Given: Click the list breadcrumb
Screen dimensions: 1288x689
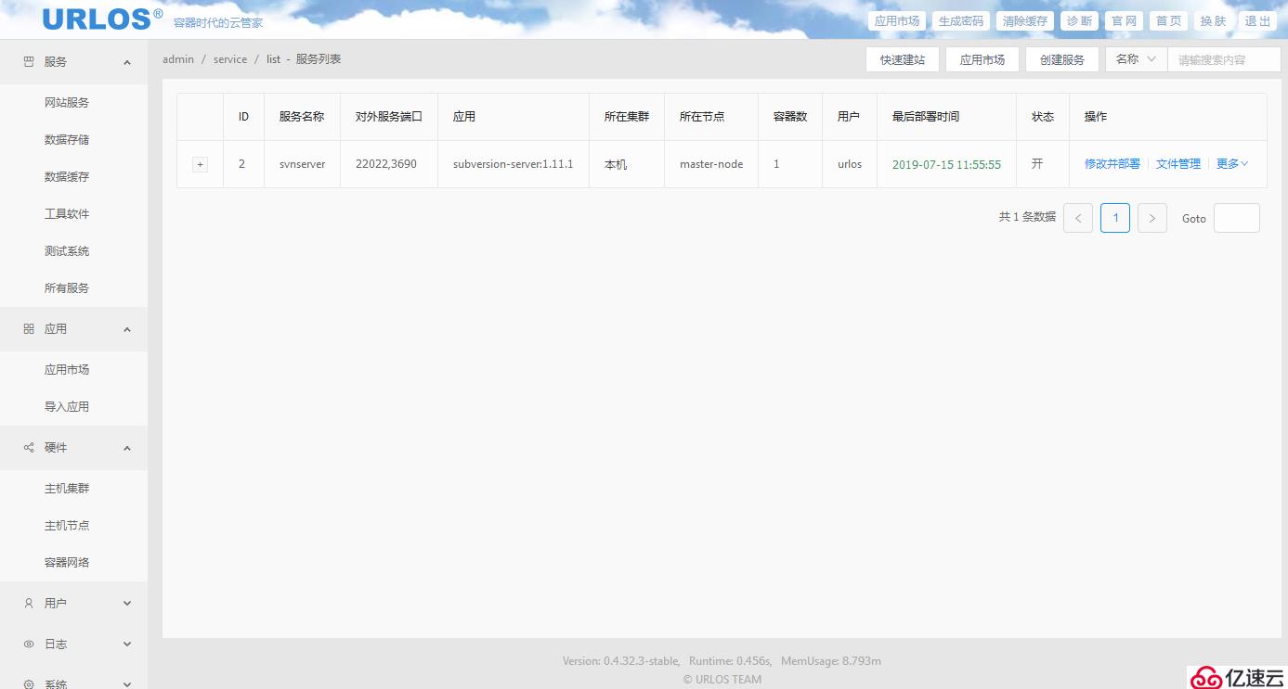Looking at the screenshot, I should coord(273,59).
